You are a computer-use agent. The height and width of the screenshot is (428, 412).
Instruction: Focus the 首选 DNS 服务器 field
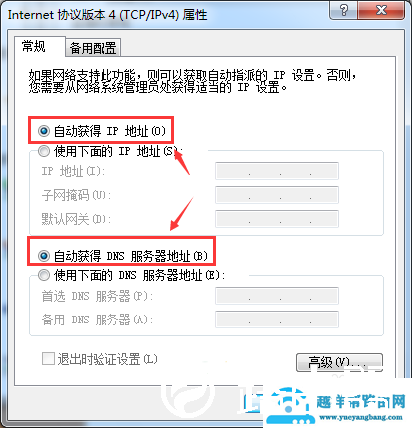pyautogui.click(x=277, y=296)
